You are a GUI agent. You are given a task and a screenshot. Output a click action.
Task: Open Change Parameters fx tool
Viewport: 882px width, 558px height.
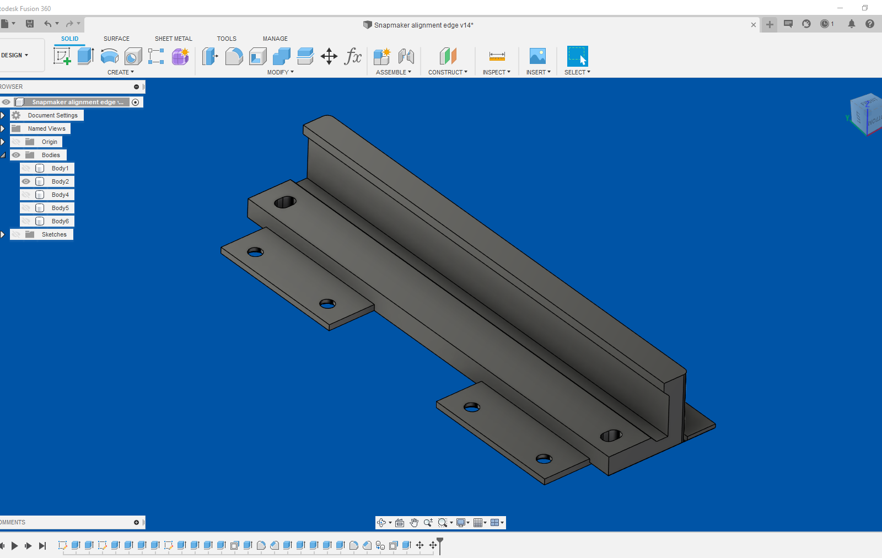point(353,56)
